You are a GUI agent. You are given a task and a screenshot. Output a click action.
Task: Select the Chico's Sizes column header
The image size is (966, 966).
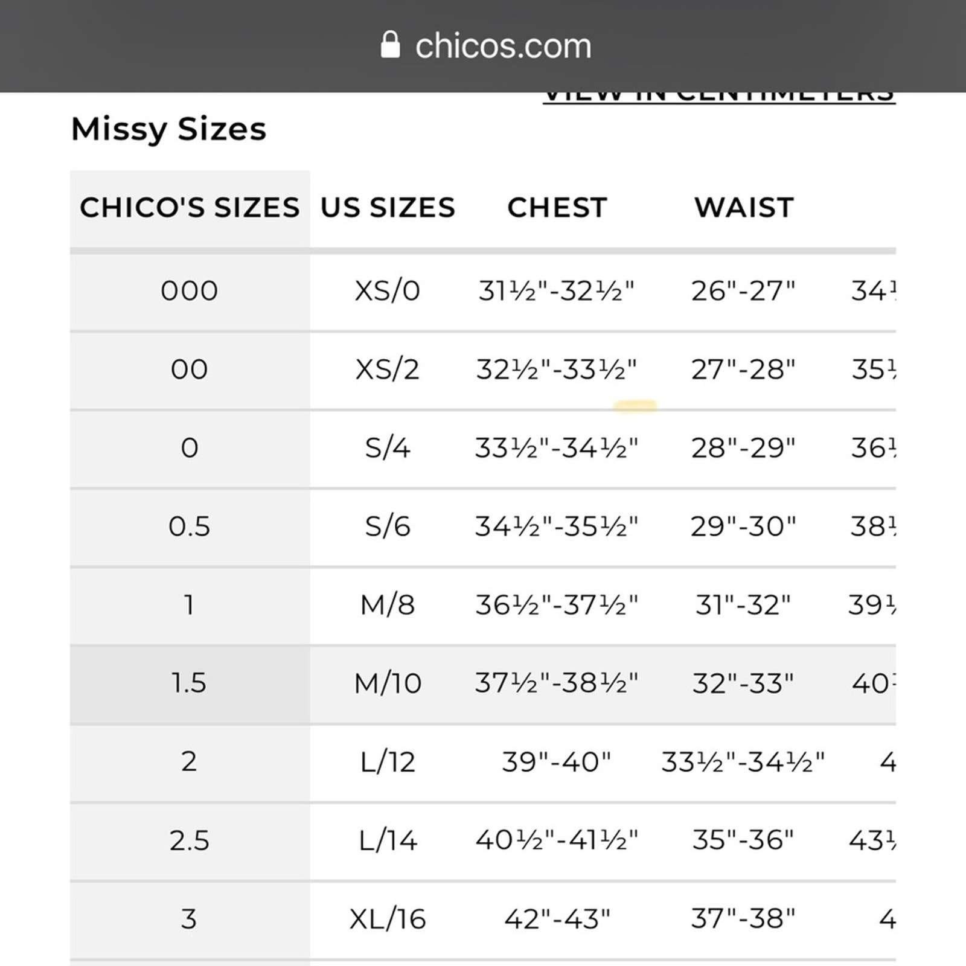190,208
